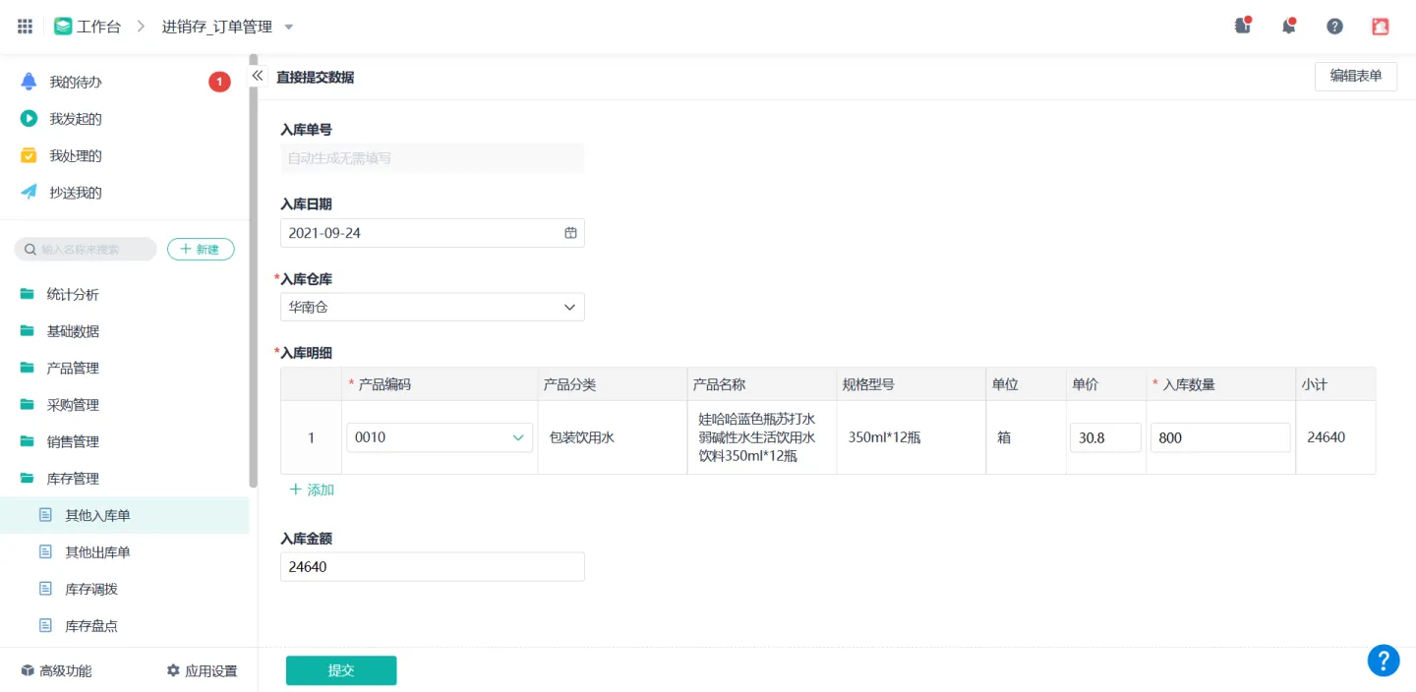Open 抄送我的 menu item

tap(124, 193)
